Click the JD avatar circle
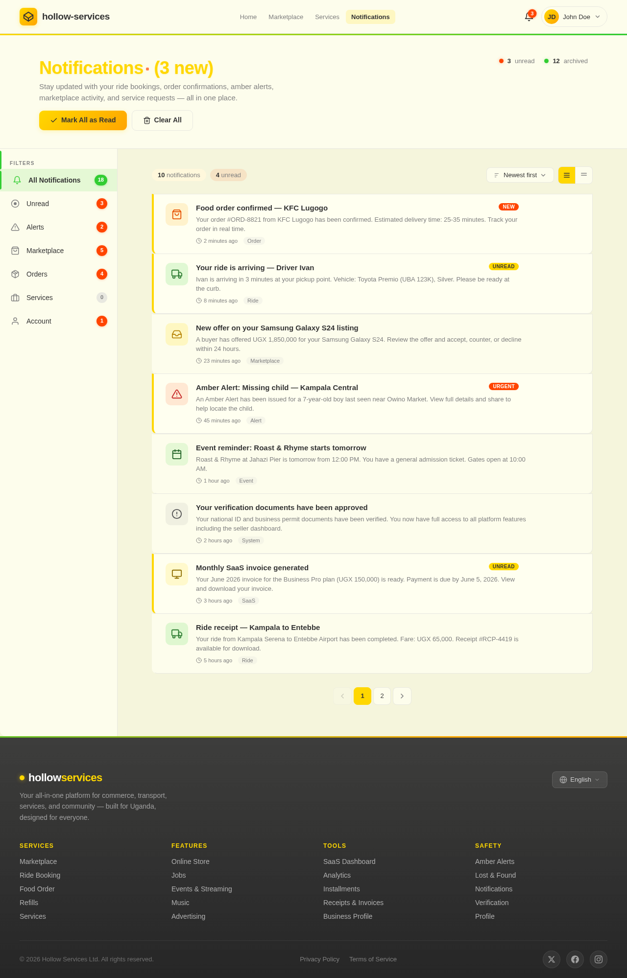The width and height of the screenshot is (627, 978). (x=552, y=17)
